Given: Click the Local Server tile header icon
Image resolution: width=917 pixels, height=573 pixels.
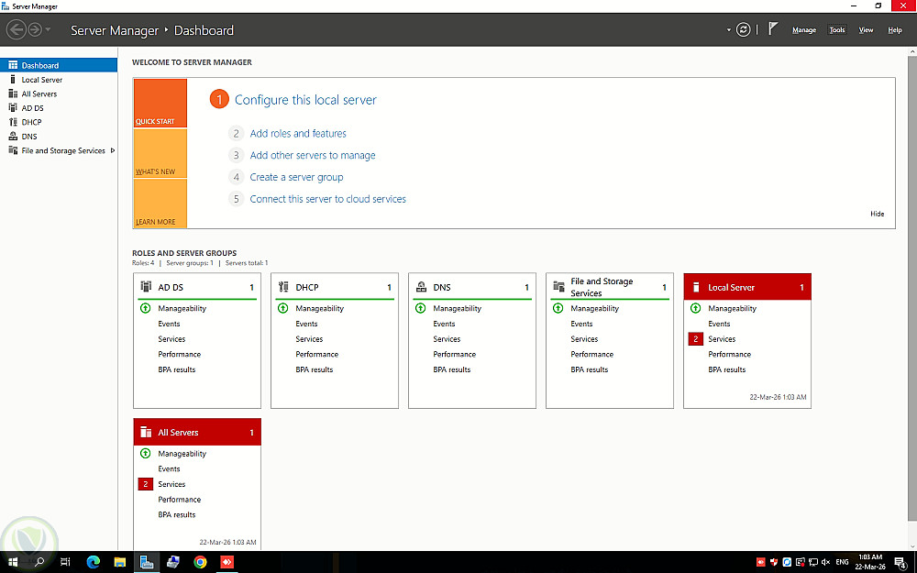Looking at the screenshot, I should [696, 287].
